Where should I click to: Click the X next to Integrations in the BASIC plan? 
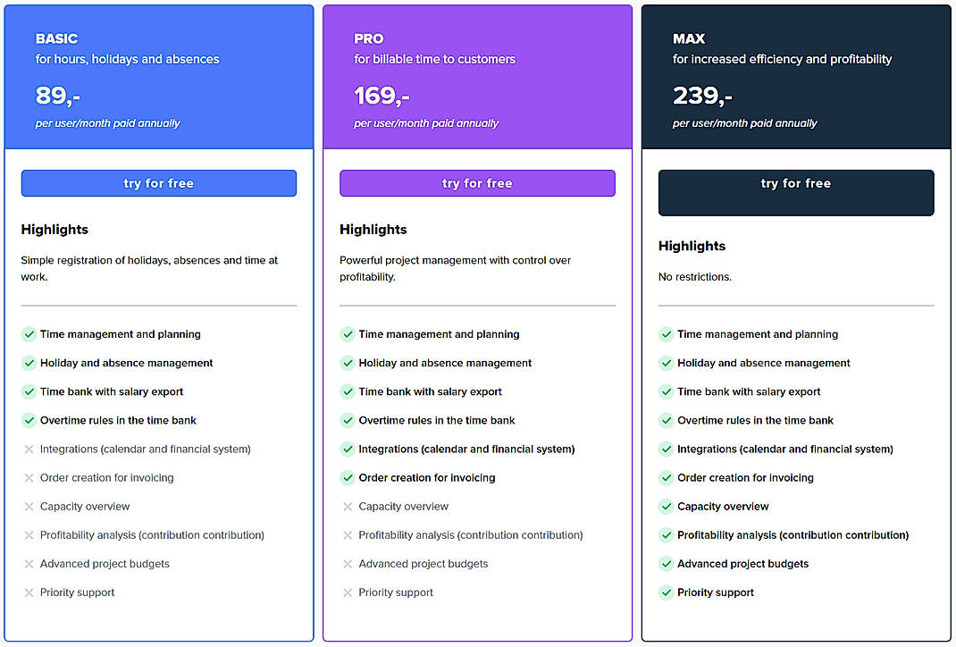click(x=29, y=450)
